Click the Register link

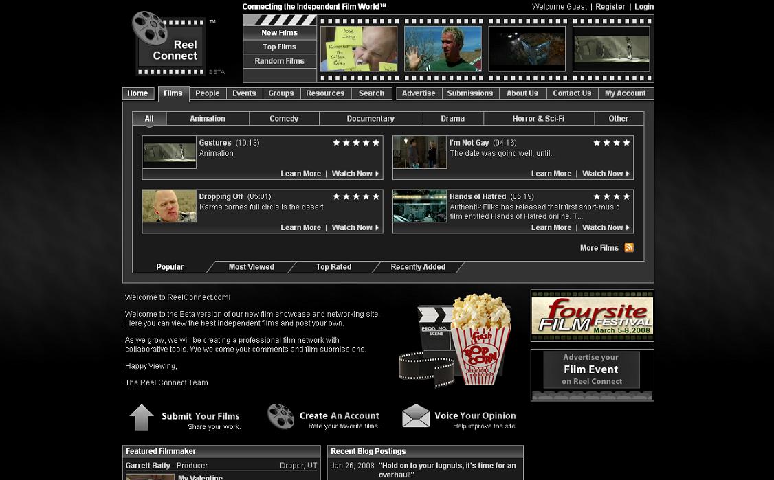pyautogui.click(x=610, y=7)
